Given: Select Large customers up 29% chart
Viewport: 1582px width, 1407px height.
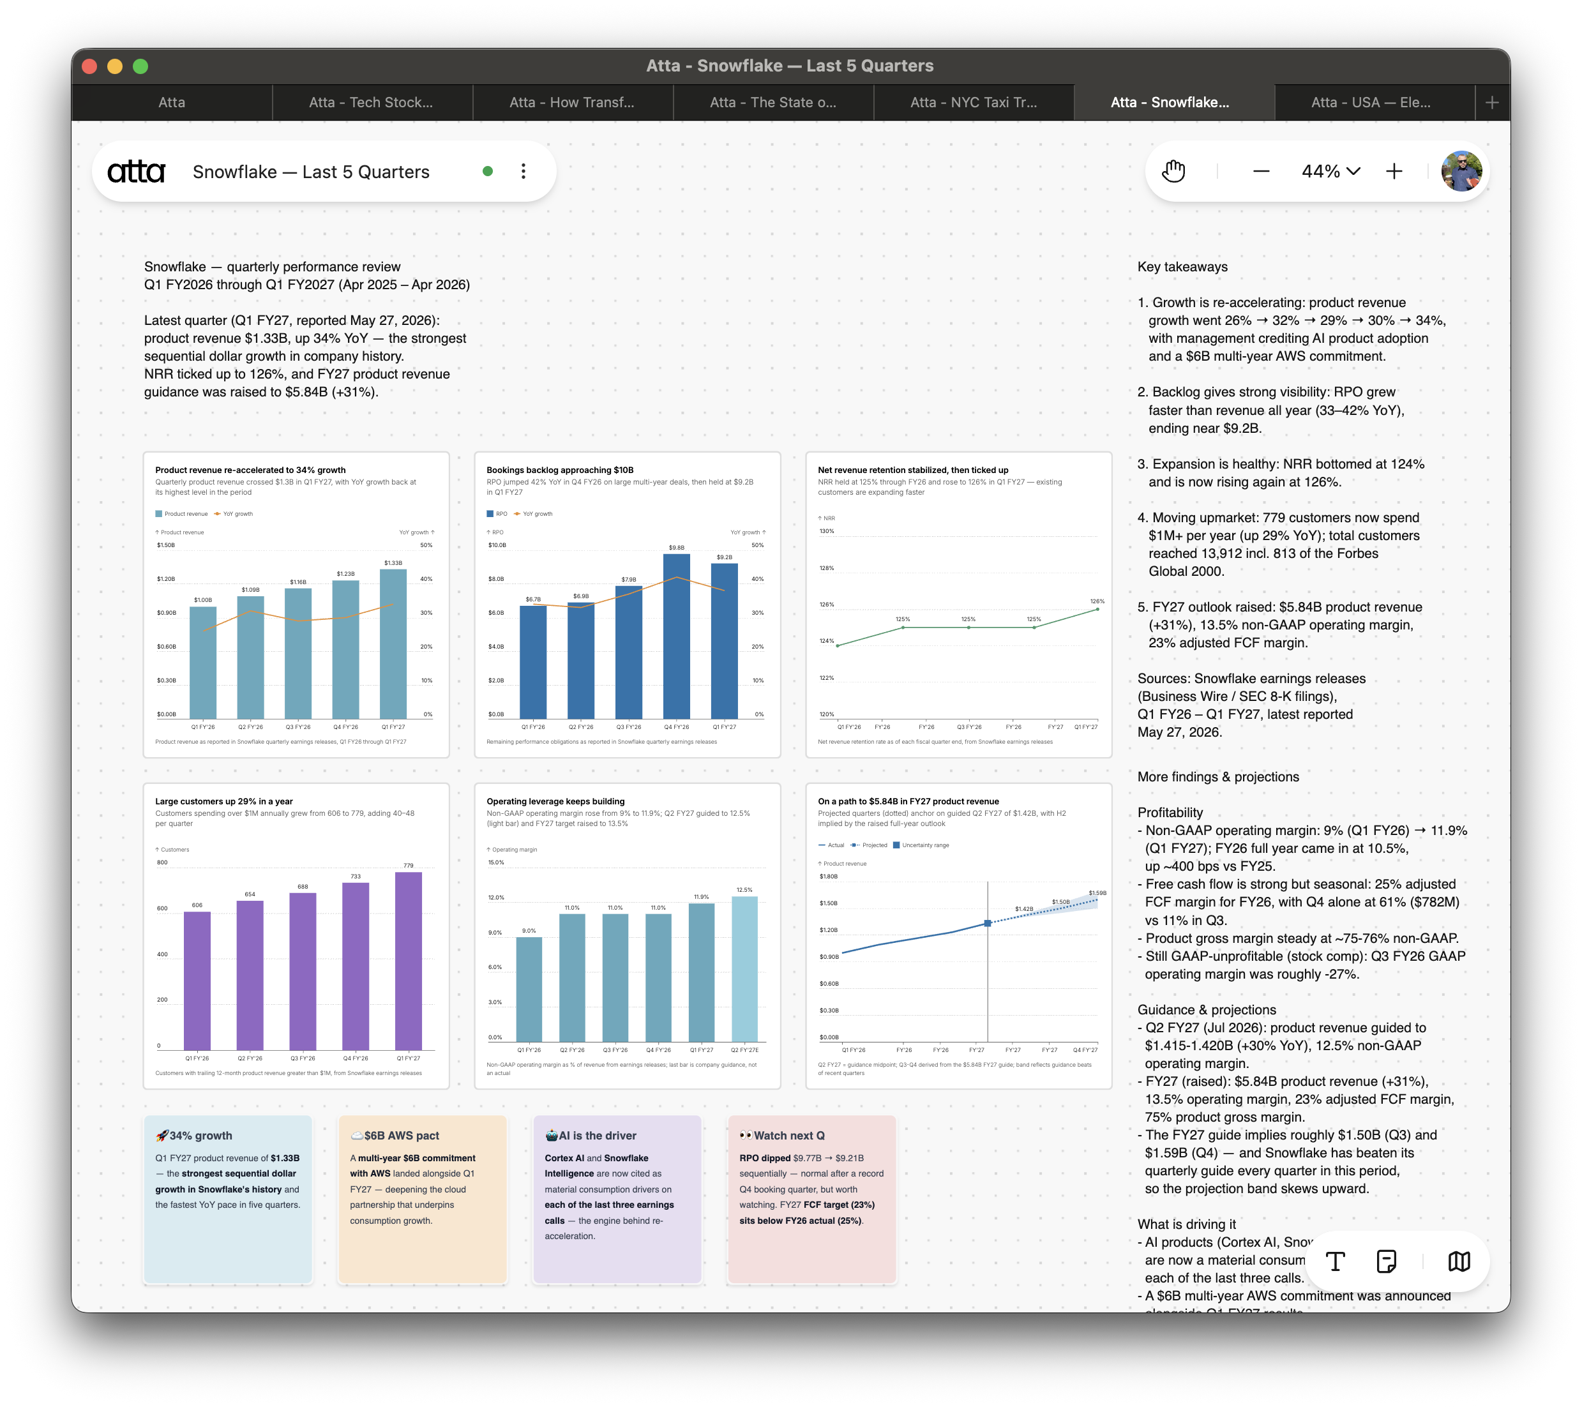Looking at the screenshot, I should (296, 936).
